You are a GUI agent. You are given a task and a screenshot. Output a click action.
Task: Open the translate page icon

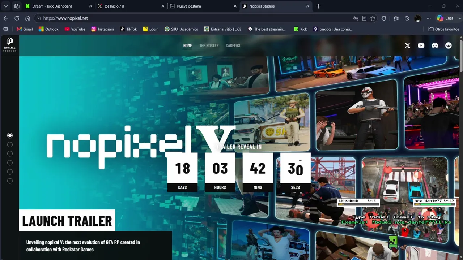(x=356, y=18)
